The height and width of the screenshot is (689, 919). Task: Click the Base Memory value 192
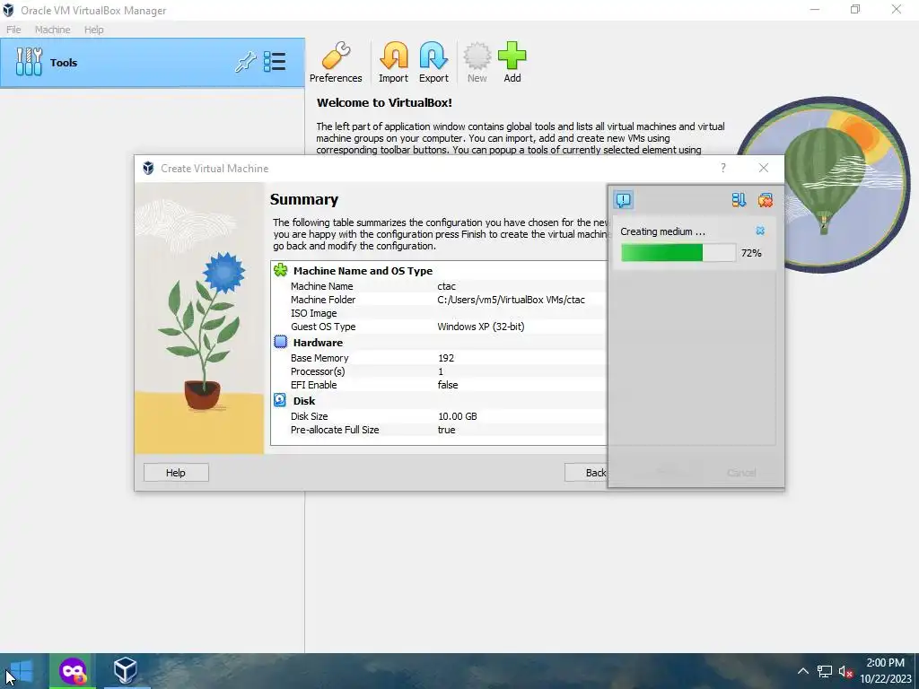click(446, 358)
